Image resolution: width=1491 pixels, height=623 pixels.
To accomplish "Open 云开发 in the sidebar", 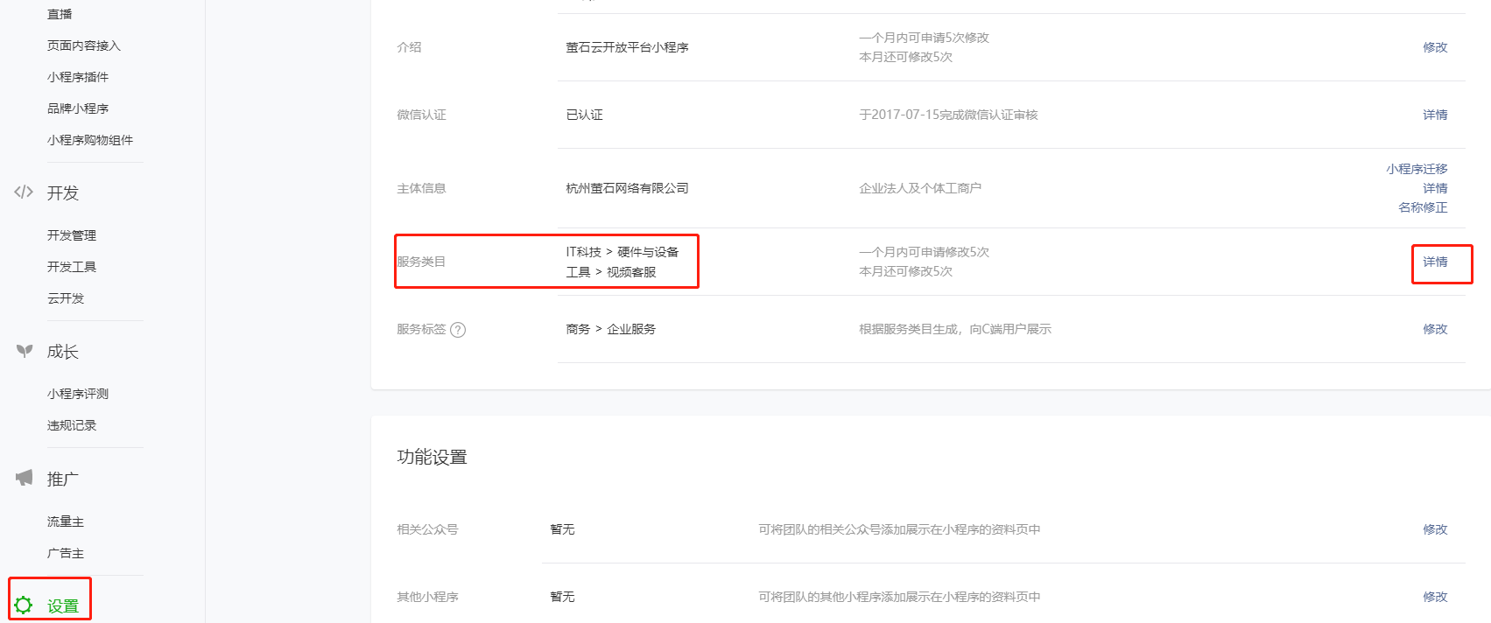I will coord(66,297).
